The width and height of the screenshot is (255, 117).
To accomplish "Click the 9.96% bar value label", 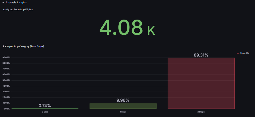I will tap(123, 100).
